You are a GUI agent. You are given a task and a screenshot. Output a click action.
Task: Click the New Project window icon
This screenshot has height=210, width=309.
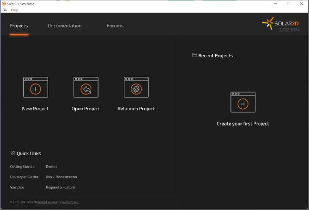pyautogui.click(x=36, y=87)
